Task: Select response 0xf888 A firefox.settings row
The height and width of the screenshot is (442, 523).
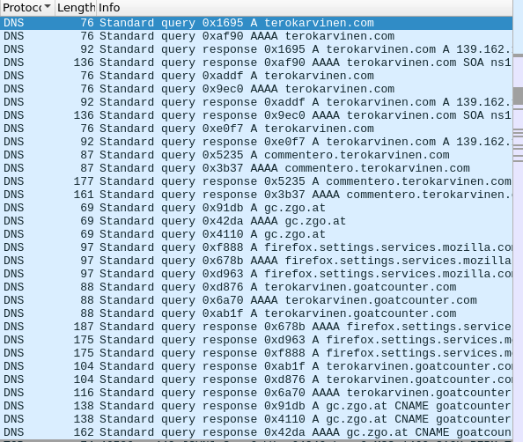Action: tap(256, 353)
